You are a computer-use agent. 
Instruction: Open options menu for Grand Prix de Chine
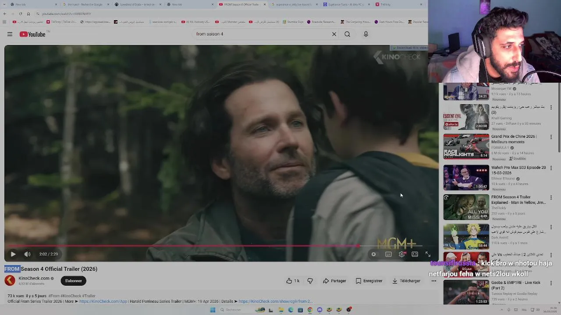point(551,137)
